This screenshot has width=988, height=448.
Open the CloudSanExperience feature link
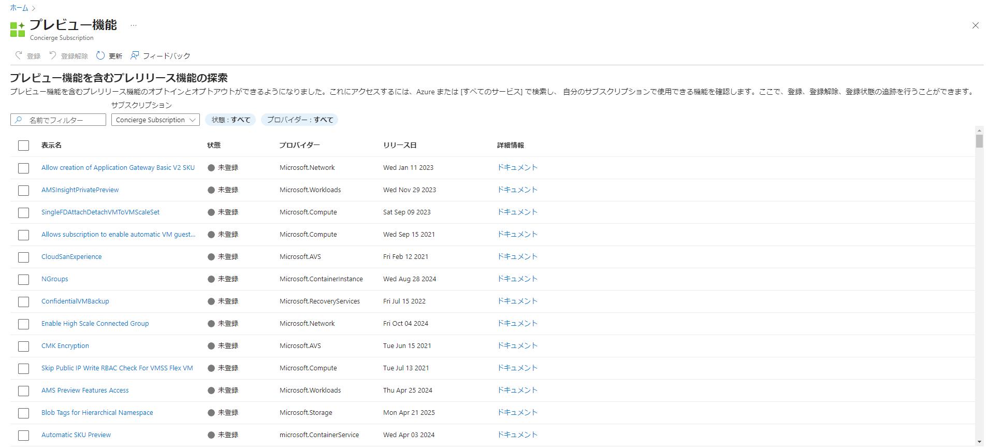71,257
